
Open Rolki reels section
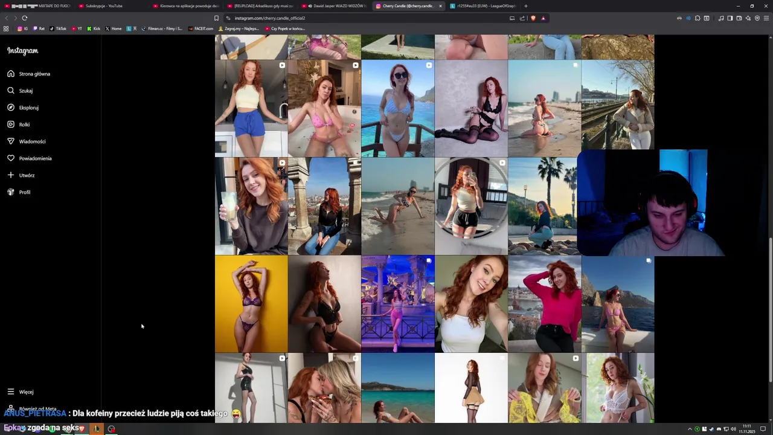(x=19, y=124)
